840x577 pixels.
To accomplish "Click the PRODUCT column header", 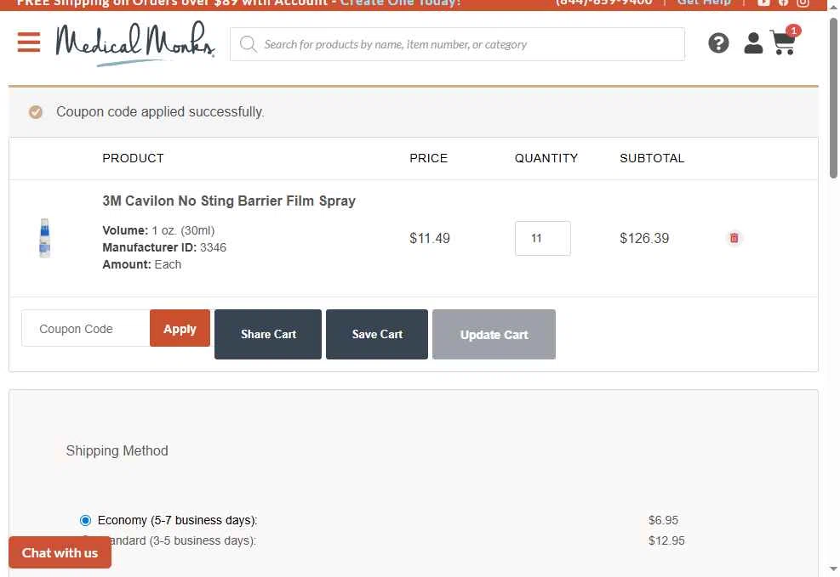I will (x=133, y=158).
